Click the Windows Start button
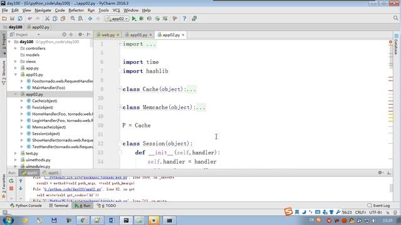 pos(8,220)
